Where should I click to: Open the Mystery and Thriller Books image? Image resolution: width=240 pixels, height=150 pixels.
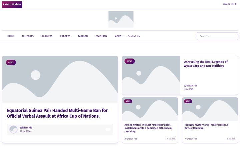tap(210, 109)
